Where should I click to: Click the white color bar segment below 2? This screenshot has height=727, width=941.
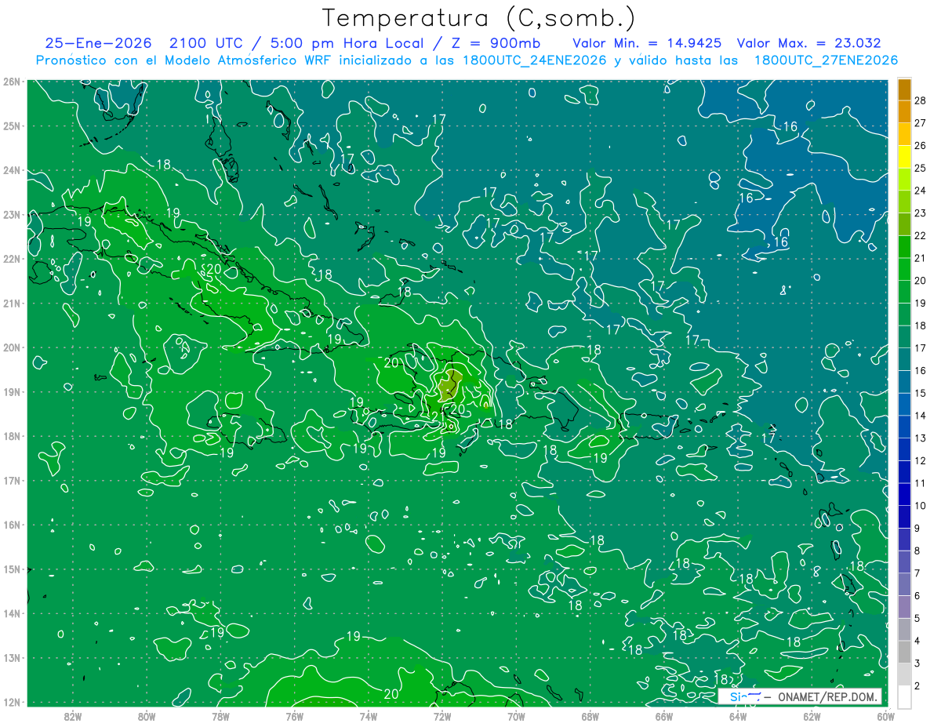tap(904, 696)
